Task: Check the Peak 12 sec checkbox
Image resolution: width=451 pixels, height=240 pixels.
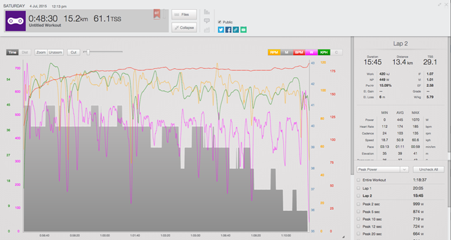Action: (358, 226)
